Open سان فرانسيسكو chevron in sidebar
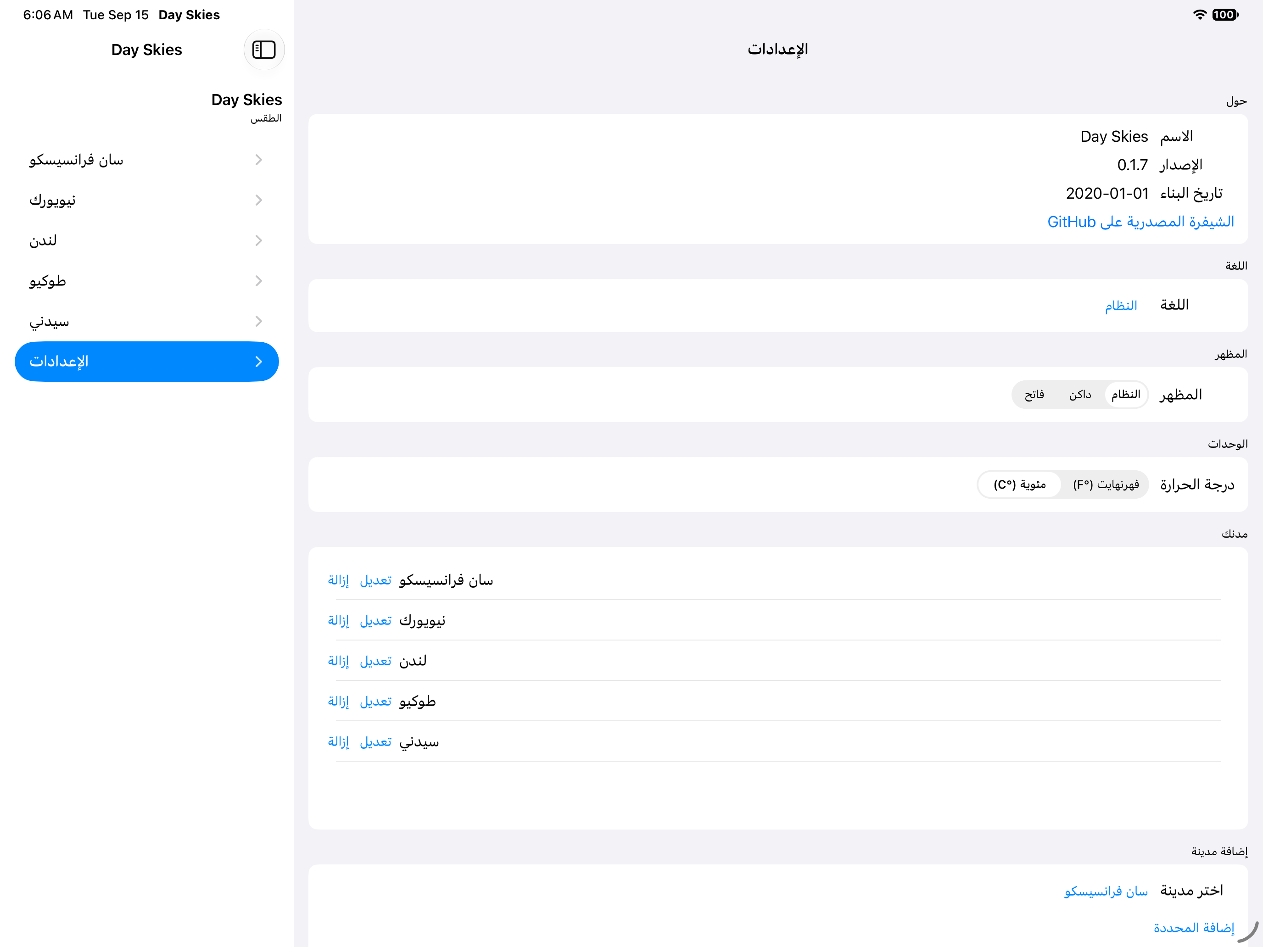This screenshot has height=947, width=1263. 259,160
